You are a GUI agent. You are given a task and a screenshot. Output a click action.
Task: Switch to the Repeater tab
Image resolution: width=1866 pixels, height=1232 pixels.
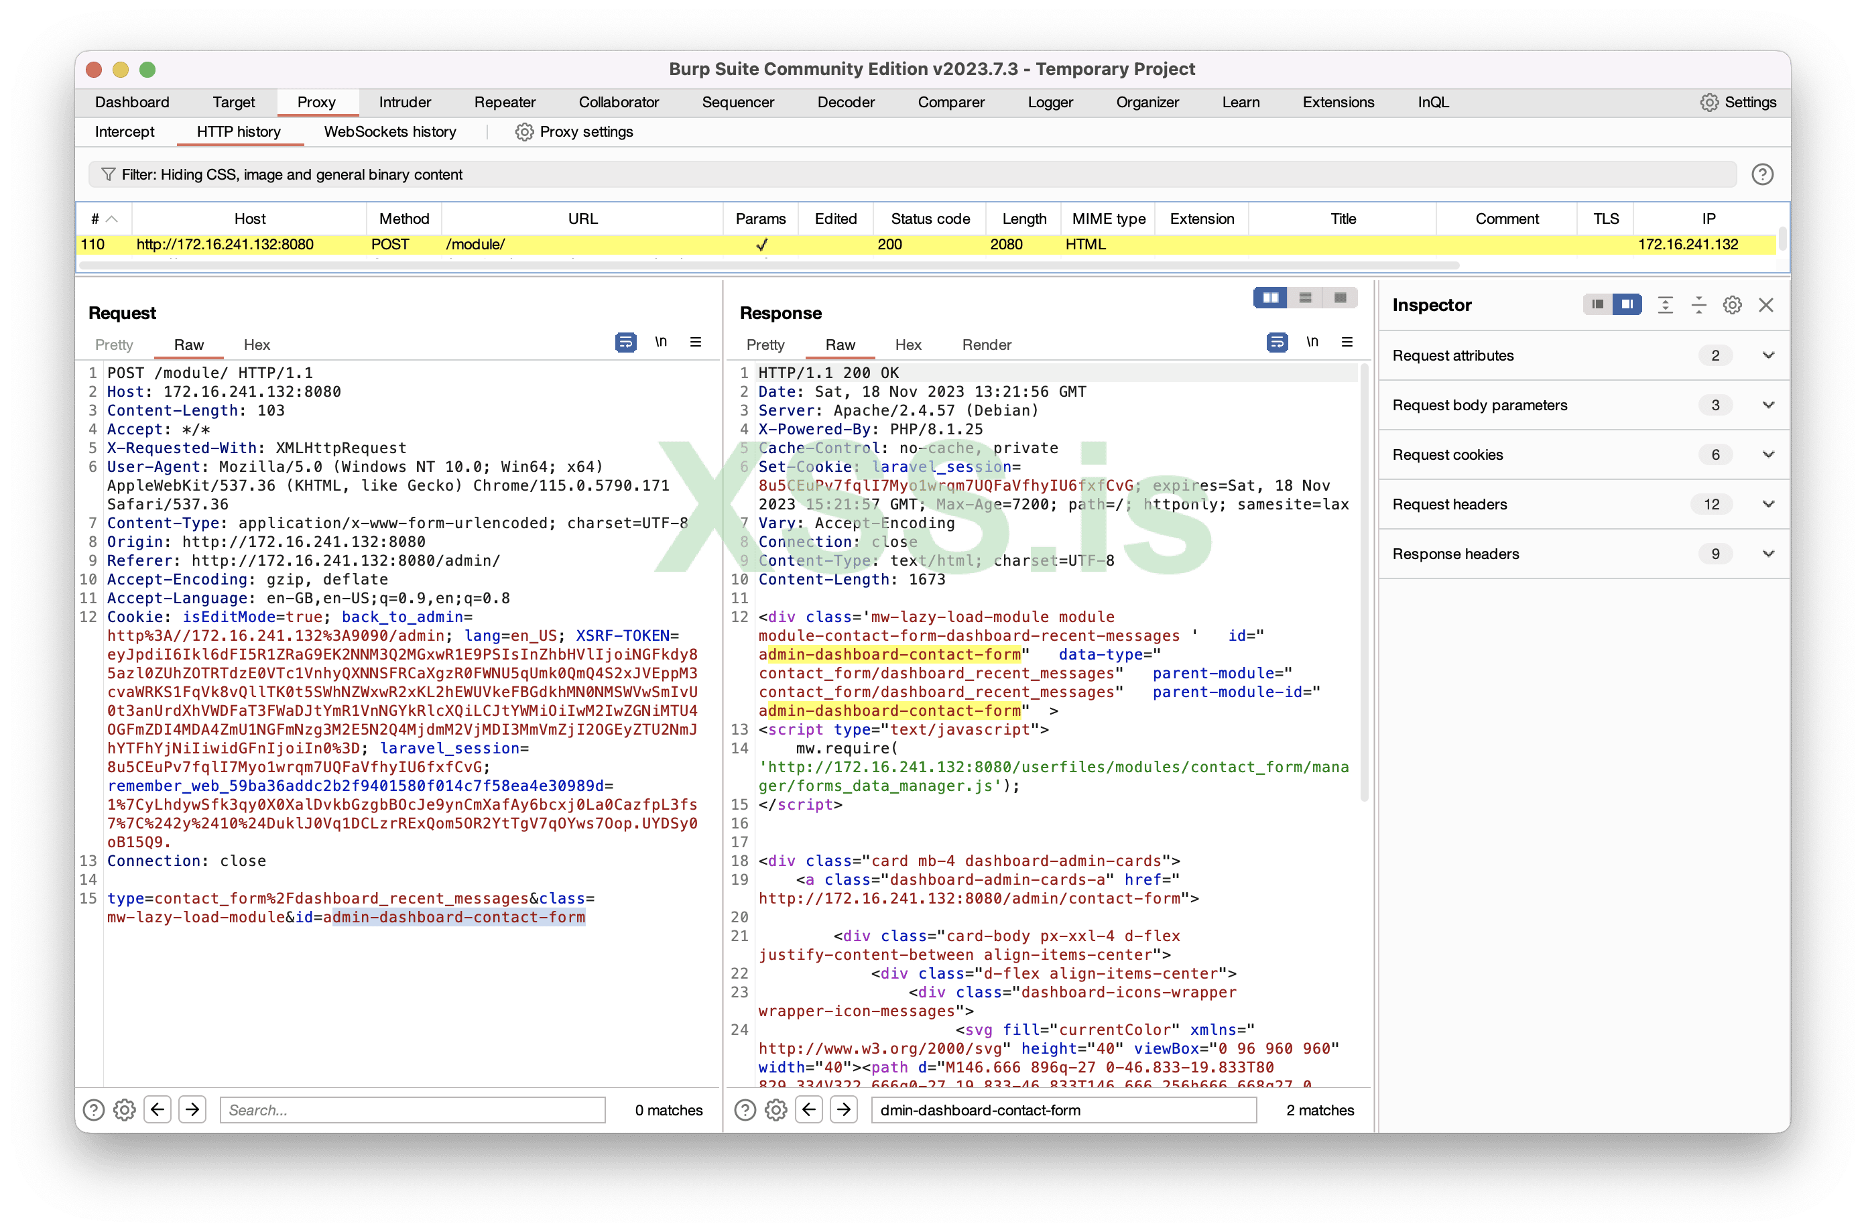[505, 102]
